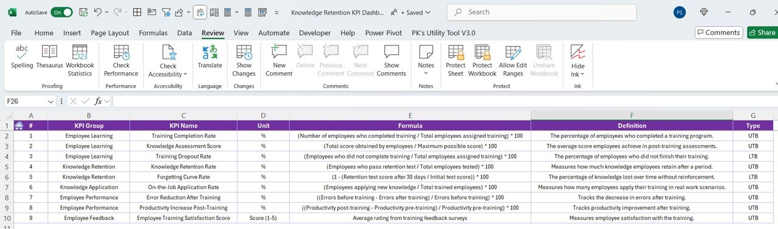Click the 'Definition' header cell
Viewport: 778px width, 229px height.
632,126
